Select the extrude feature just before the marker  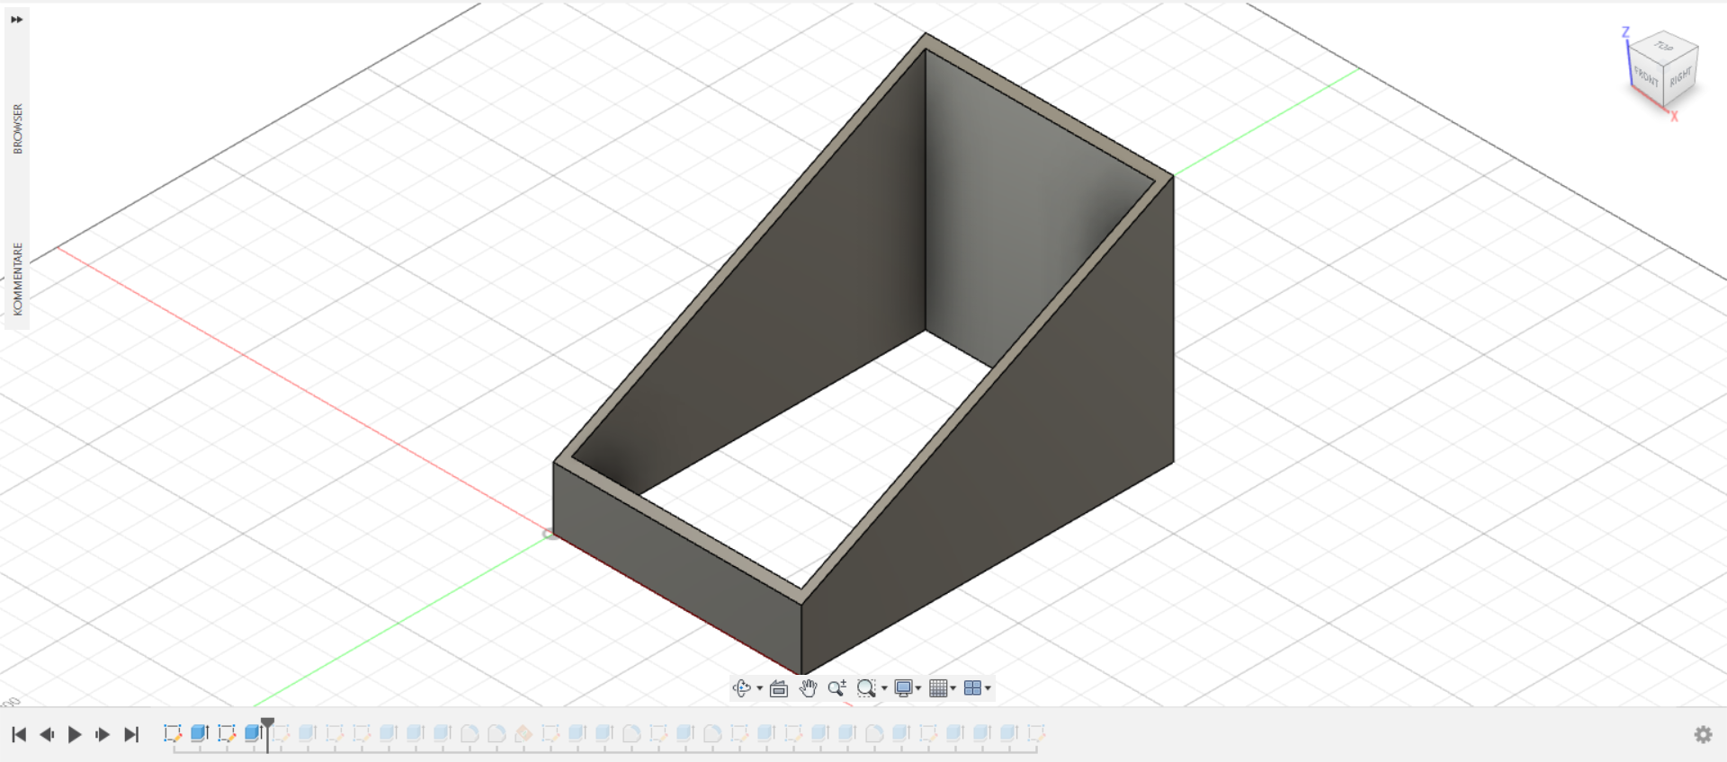click(253, 733)
